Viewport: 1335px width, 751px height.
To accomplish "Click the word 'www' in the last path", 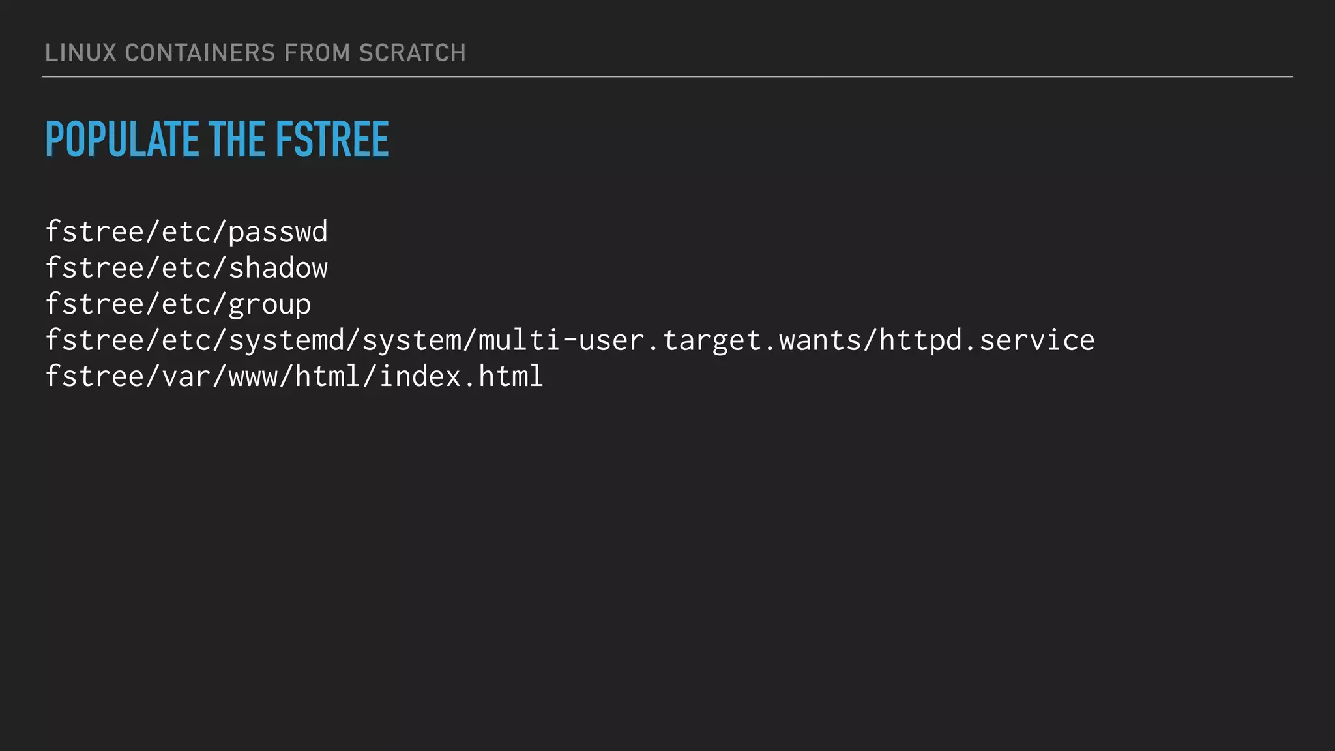I will click(x=254, y=377).
